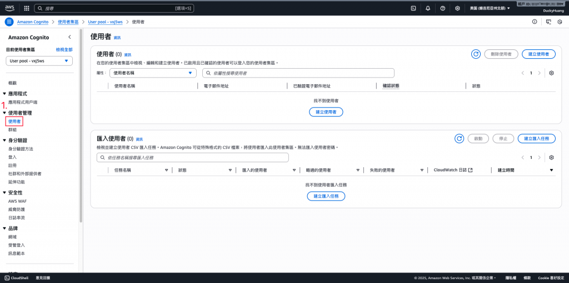Open the 使用者名稱 attribute dropdown

(153, 73)
